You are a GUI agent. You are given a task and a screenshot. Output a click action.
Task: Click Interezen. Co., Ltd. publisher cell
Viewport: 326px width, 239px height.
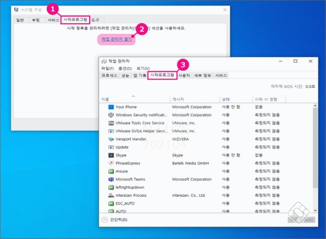point(189,195)
